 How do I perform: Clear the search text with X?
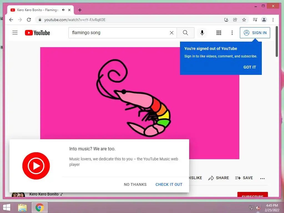tap(172, 33)
